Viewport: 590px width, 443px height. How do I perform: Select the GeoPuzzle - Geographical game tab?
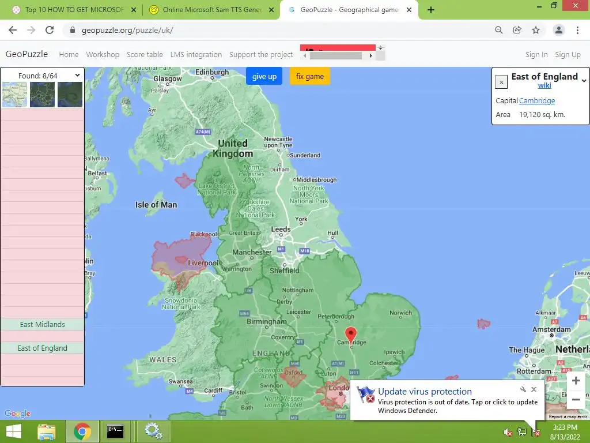click(348, 10)
